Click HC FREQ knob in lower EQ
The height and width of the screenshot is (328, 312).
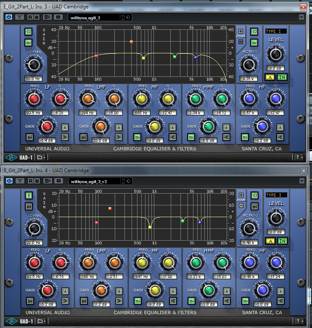pyautogui.click(x=249, y=228)
